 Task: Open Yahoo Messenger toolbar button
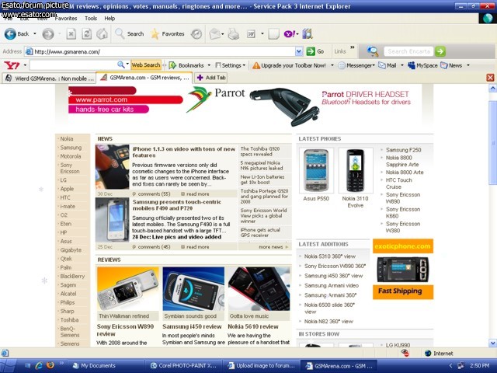[x=355, y=65]
